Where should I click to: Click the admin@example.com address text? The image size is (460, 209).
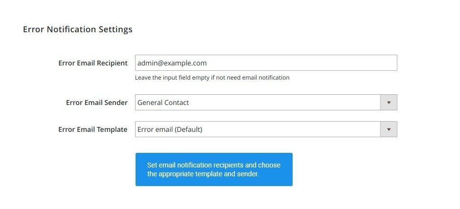point(172,63)
